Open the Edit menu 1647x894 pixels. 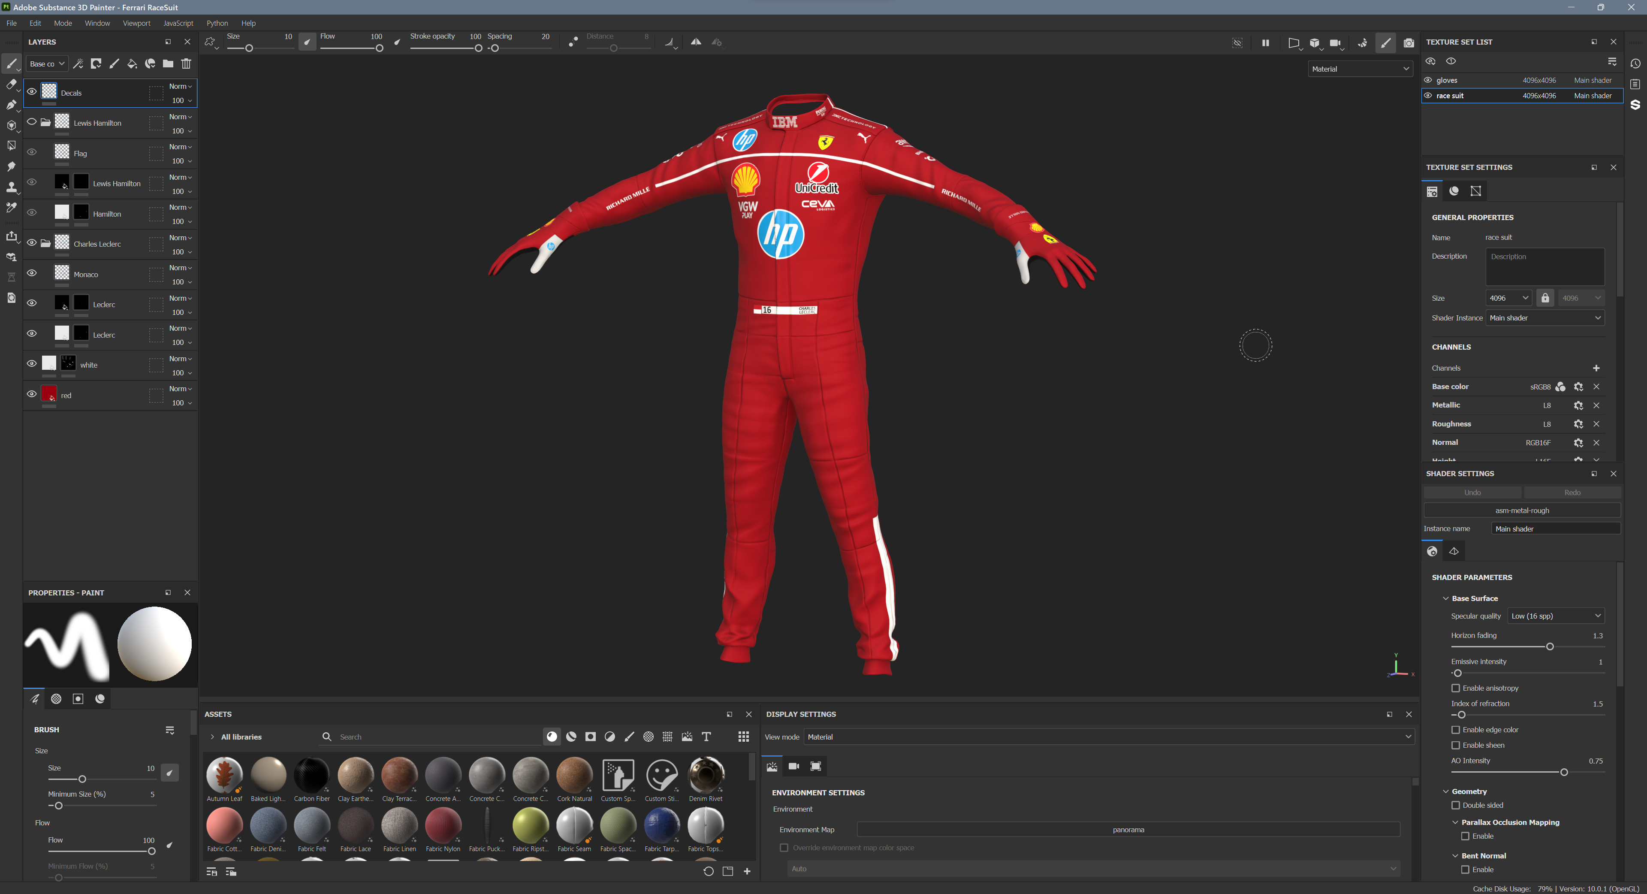35,23
